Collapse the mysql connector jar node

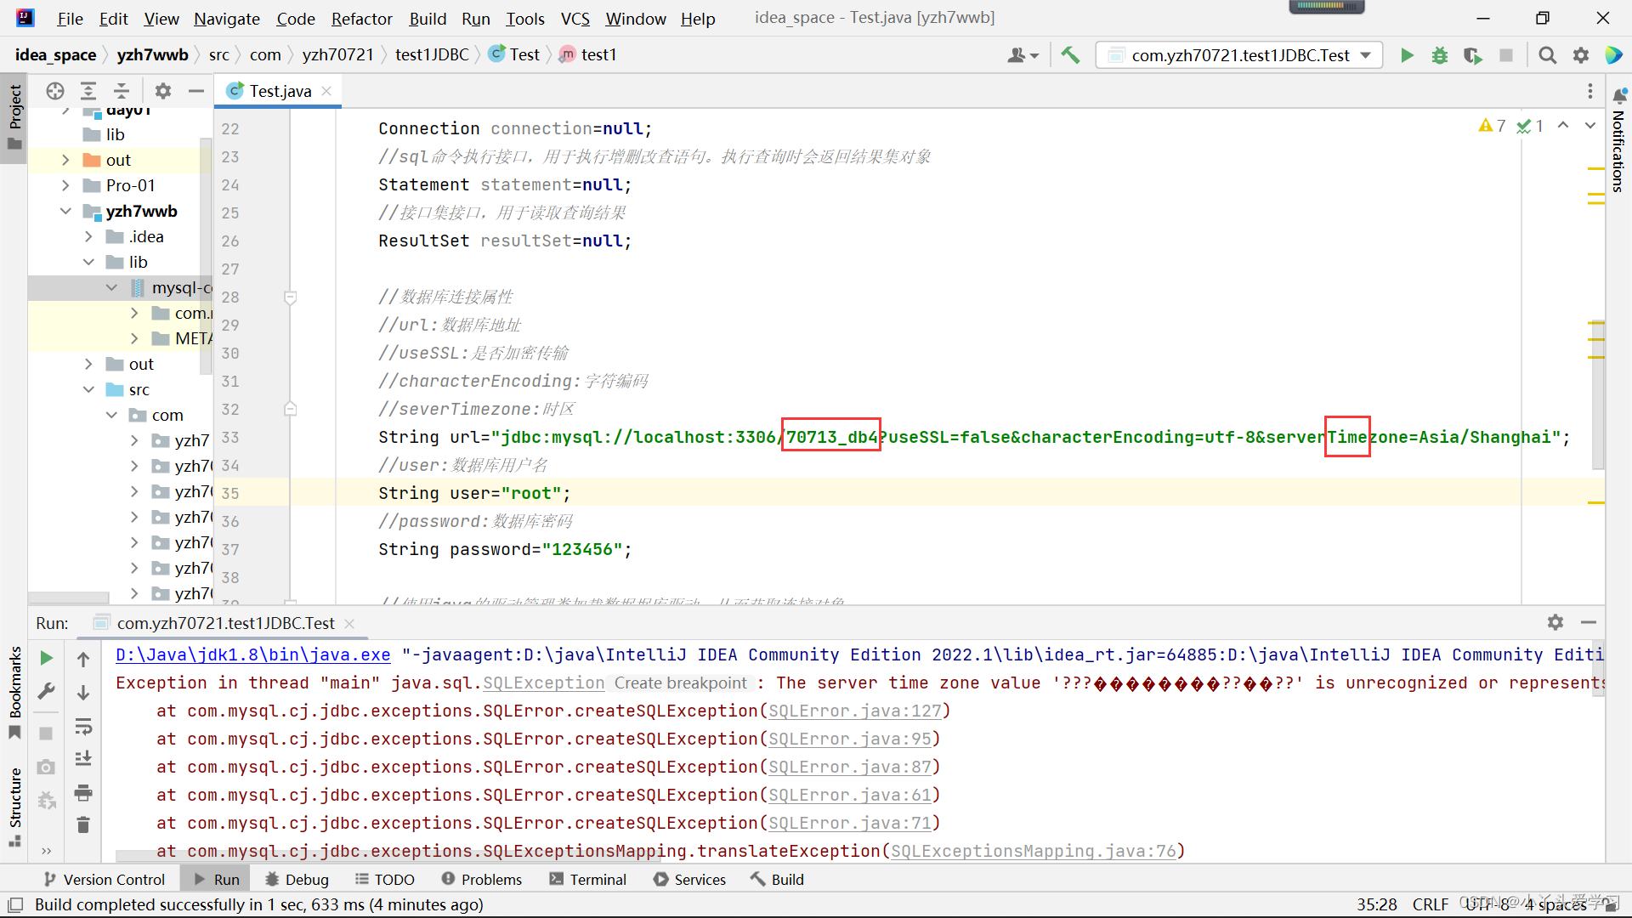pos(111,287)
